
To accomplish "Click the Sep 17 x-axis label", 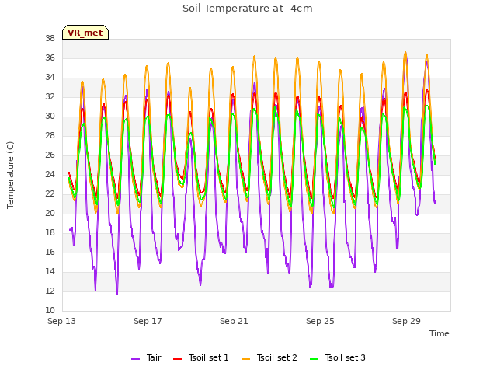I will pos(148,321).
